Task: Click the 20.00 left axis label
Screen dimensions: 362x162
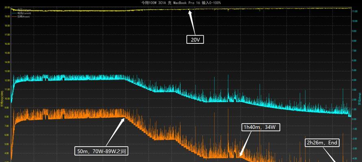Action: pyautogui.click(x=7, y=7)
